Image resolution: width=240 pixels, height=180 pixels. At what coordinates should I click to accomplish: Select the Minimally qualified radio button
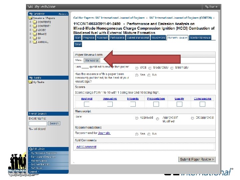(x=172, y=68)
